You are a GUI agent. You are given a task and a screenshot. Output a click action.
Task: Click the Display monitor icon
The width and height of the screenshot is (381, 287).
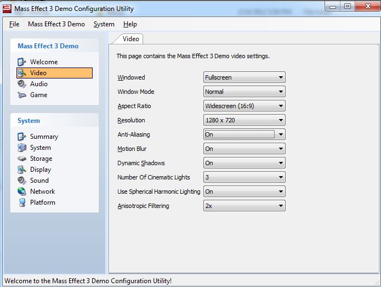pos(21,170)
